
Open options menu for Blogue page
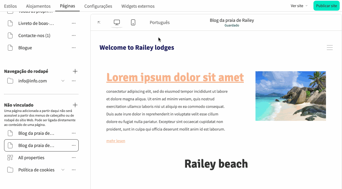tap(74, 48)
